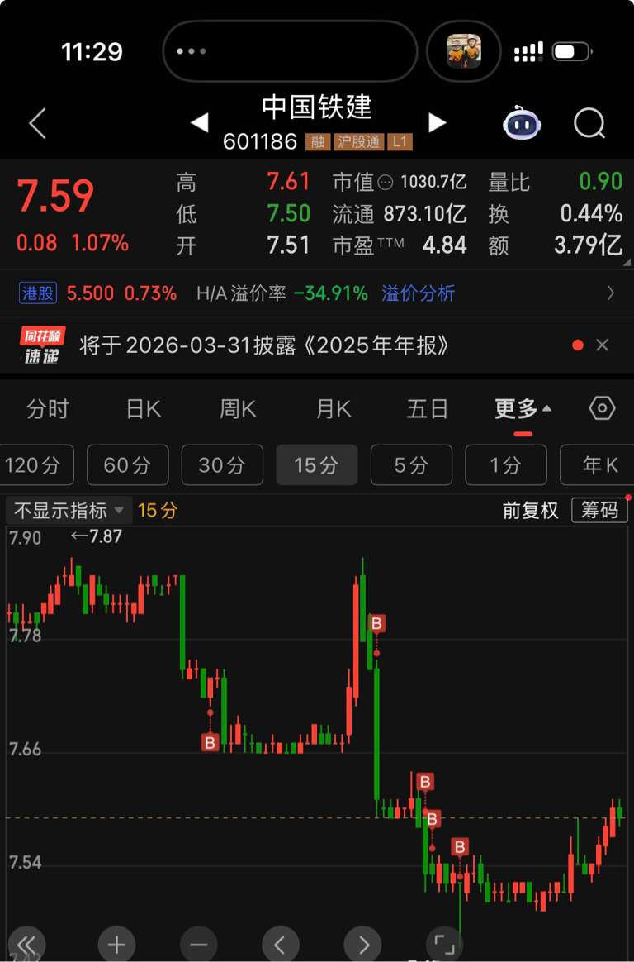
Task: Tap the H-share price 5.500
Action: click(90, 293)
